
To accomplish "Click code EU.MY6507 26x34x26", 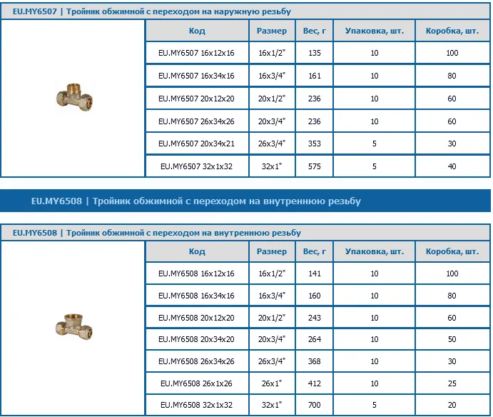I will coord(196,121).
